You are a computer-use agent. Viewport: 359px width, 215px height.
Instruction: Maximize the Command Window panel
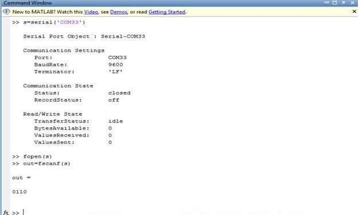point(335,3)
